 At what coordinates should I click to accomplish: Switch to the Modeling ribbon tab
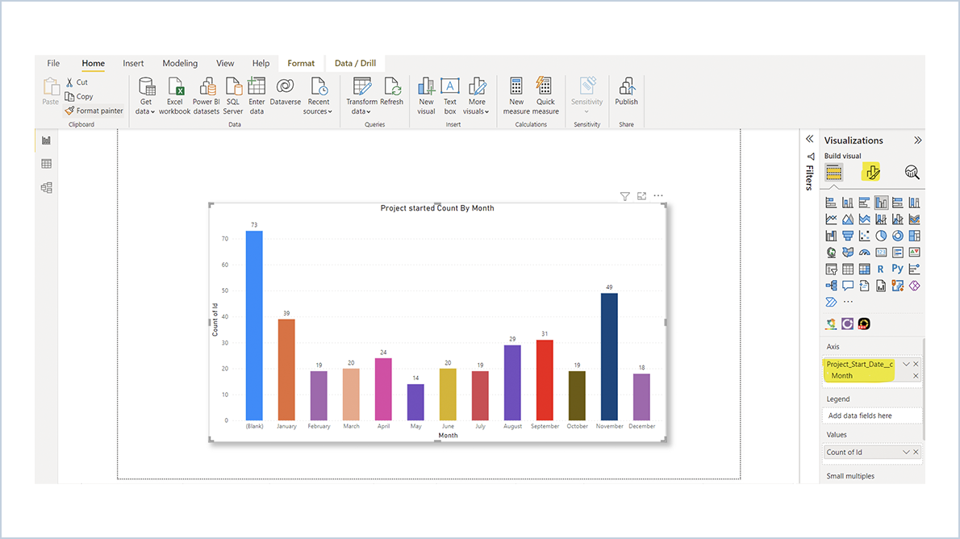pyautogui.click(x=179, y=63)
